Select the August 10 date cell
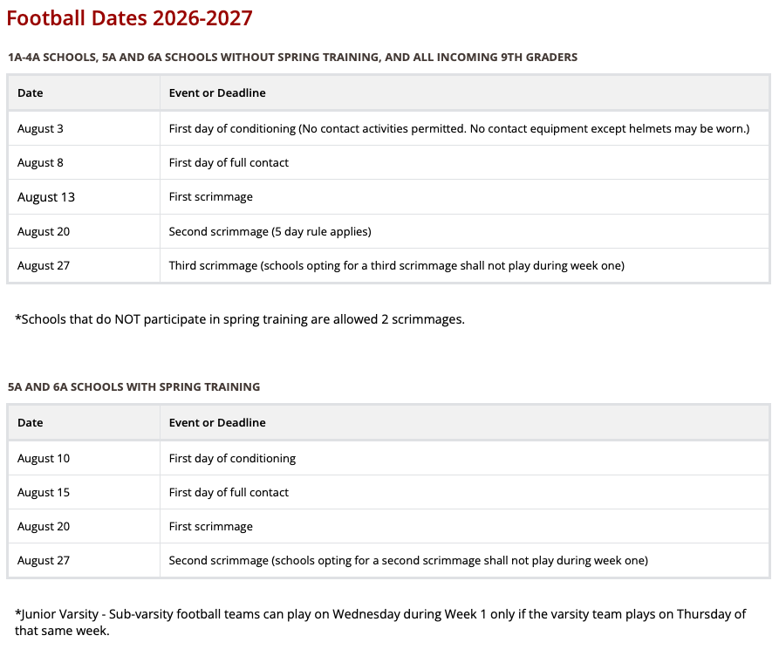779x656 pixels. pos(84,458)
